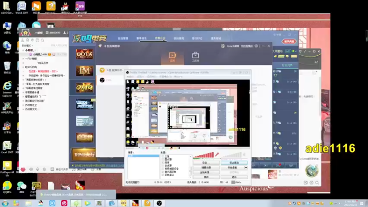368x207 pixels.
Task: Click the home icon in chat window
Action: (x=25, y=33)
